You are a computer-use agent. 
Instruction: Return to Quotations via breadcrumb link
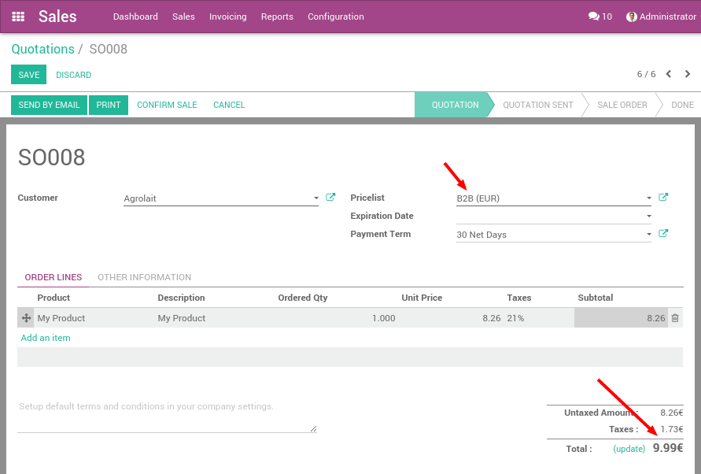tap(42, 49)
